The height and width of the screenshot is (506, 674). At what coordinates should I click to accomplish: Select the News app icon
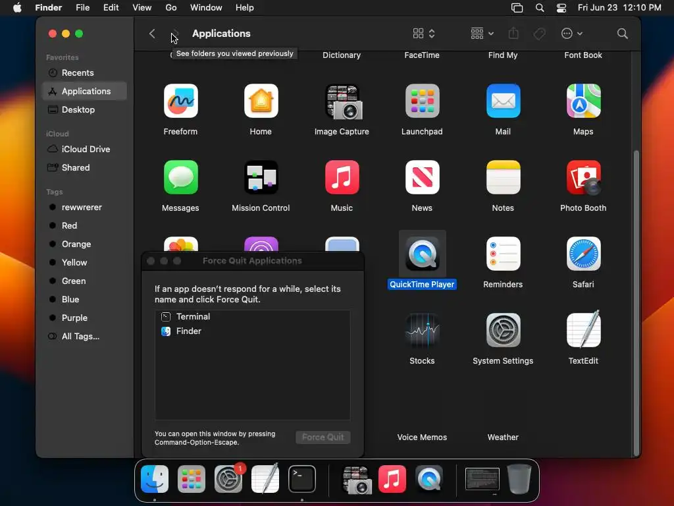coord(422,177)
